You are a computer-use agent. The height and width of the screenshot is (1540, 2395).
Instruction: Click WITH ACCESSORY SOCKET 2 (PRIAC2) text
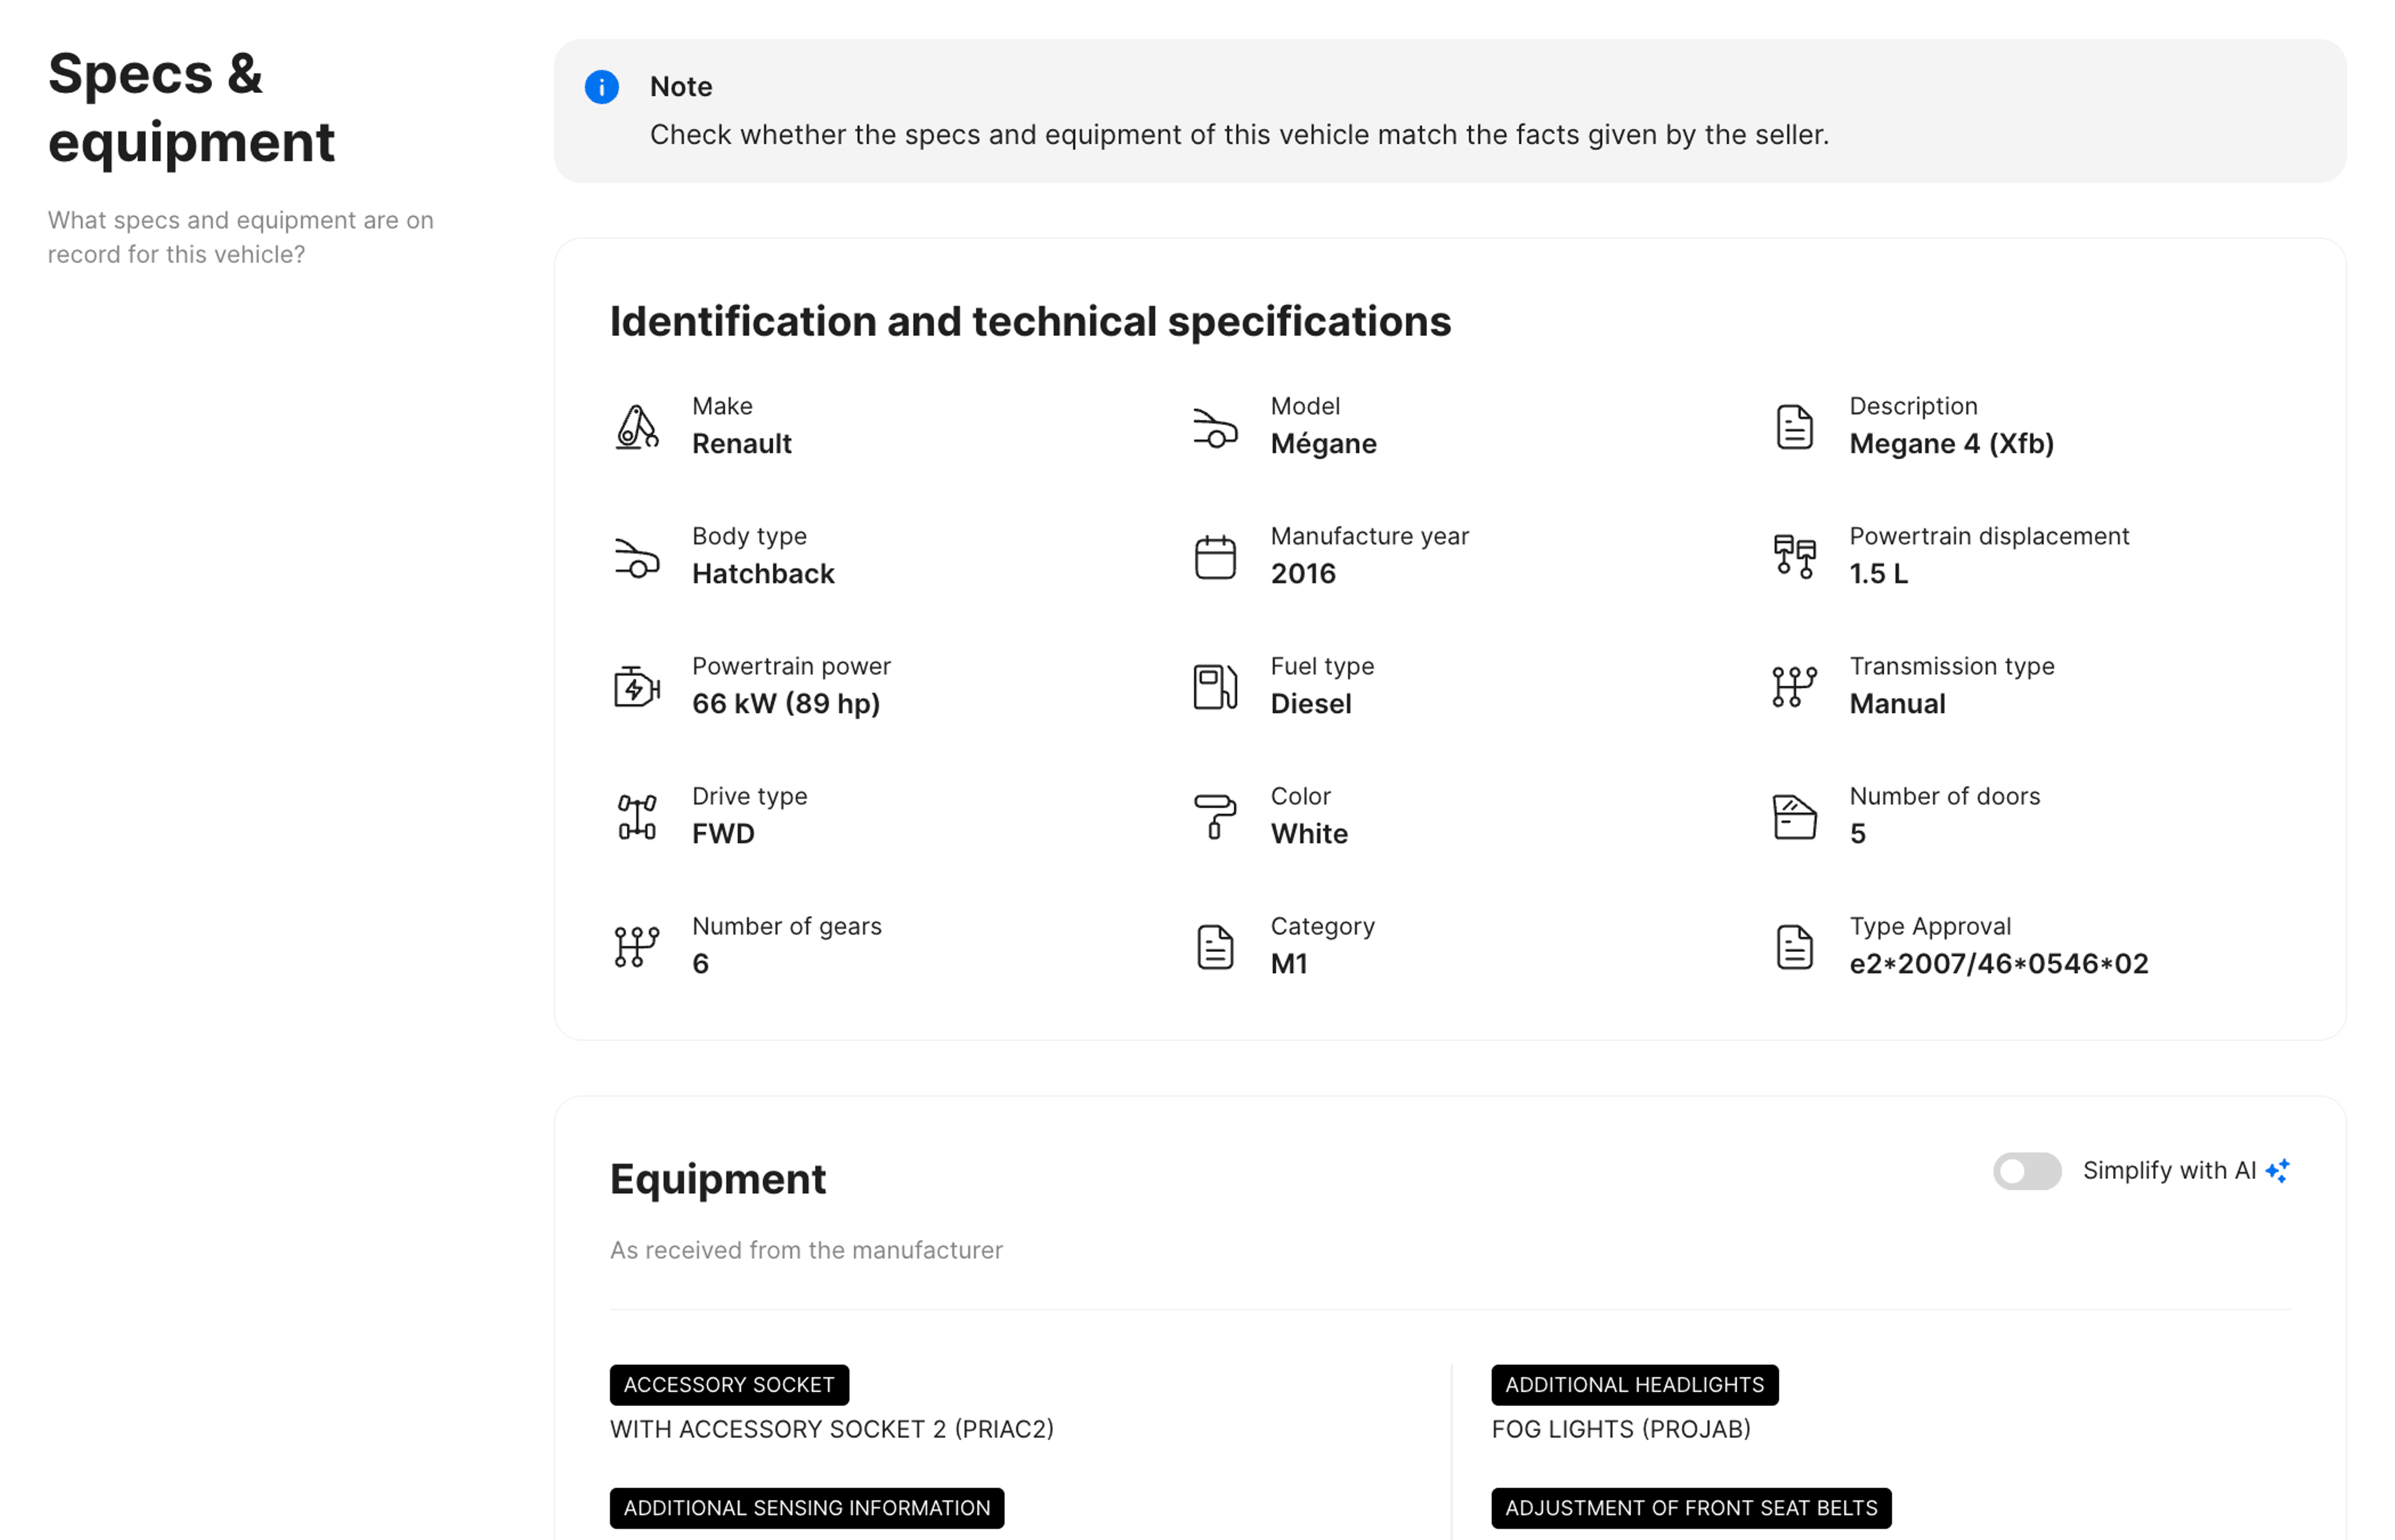pyautogui.click(x=832, y=1429)
